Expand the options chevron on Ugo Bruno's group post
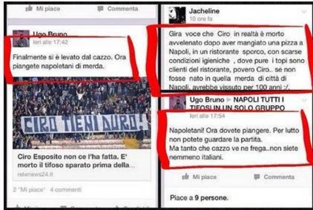 (x=304, y=100)
